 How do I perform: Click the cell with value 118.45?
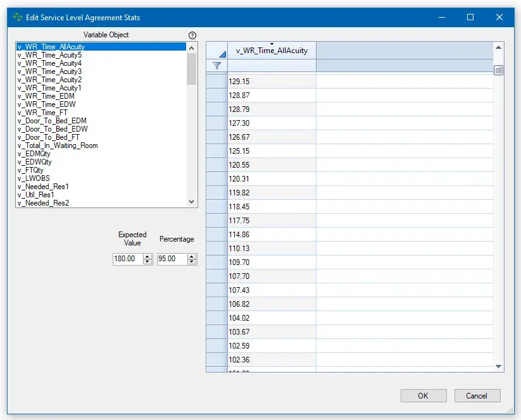pos(272,207)
